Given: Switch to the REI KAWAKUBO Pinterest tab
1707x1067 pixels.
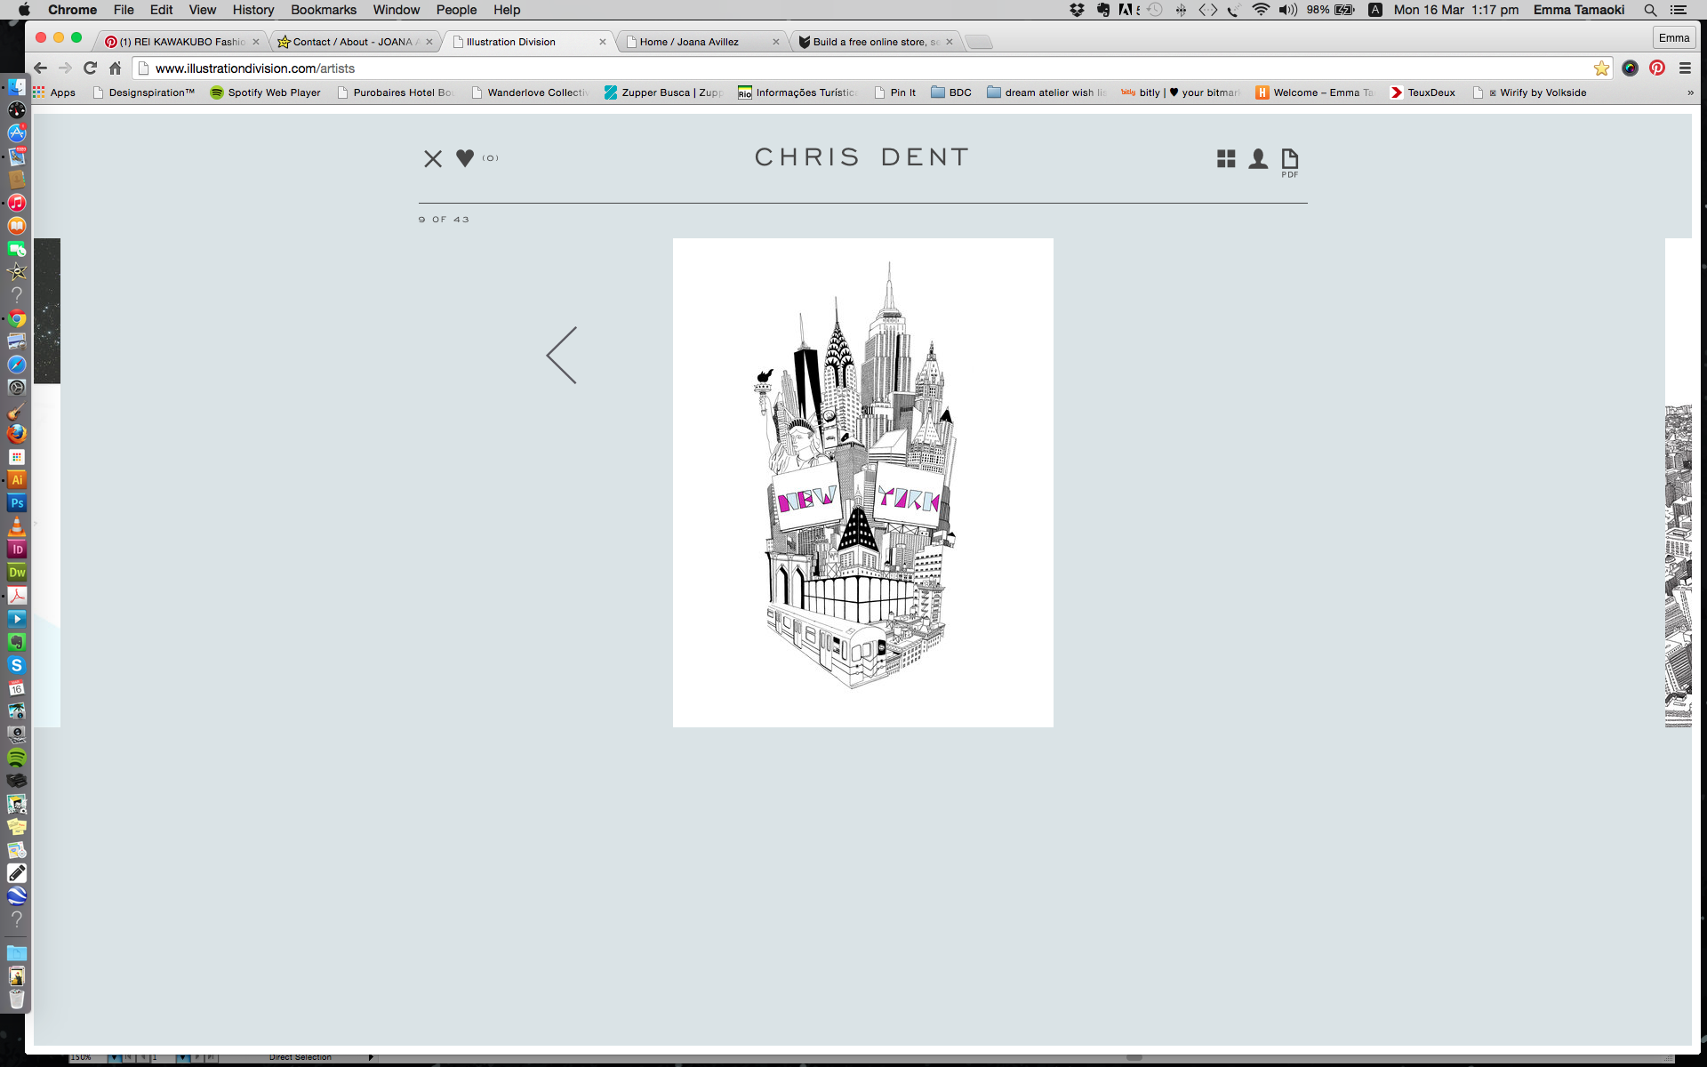Looking at the screenshot, I should pos(181,42).
